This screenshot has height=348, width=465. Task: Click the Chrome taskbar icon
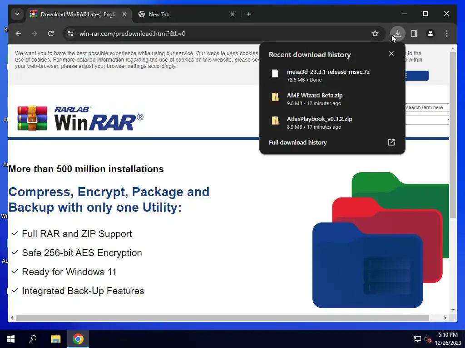[78, 339]
